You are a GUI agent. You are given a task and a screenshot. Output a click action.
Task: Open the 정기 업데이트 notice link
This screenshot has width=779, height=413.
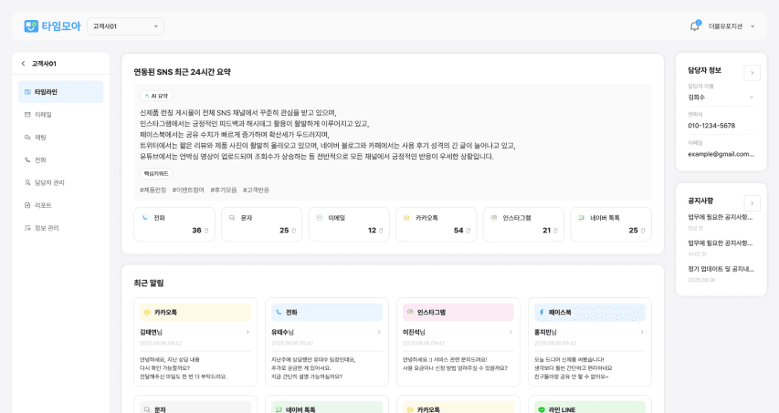coord(721,269)
